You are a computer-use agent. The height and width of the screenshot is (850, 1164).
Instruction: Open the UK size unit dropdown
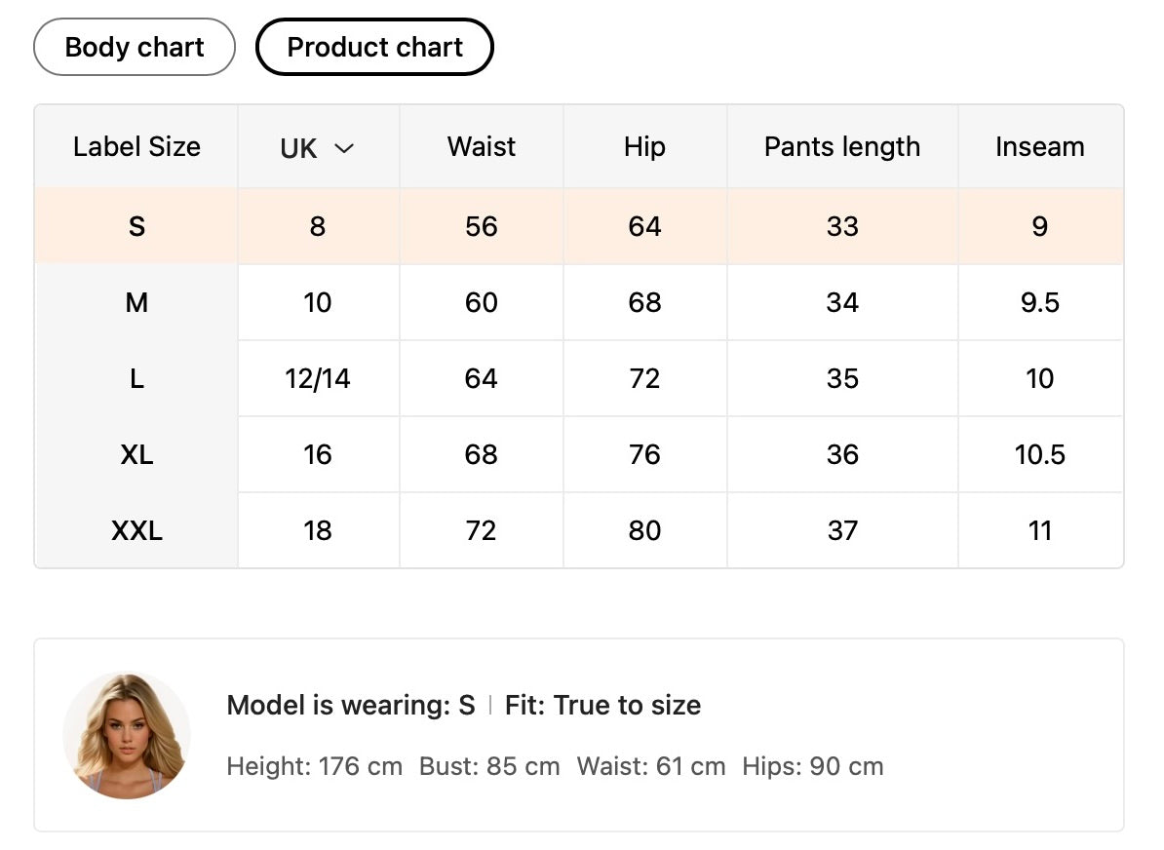pos(317,147)
